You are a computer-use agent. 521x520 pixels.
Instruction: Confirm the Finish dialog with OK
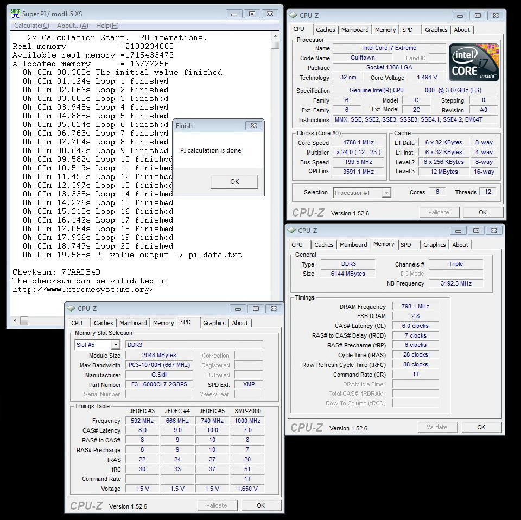tap(234, 181)
